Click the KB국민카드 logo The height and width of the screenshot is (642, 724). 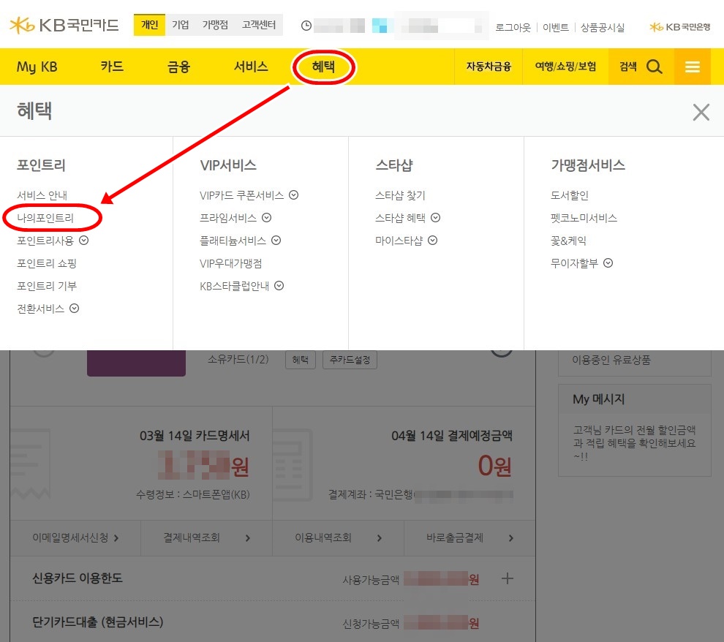64,25
